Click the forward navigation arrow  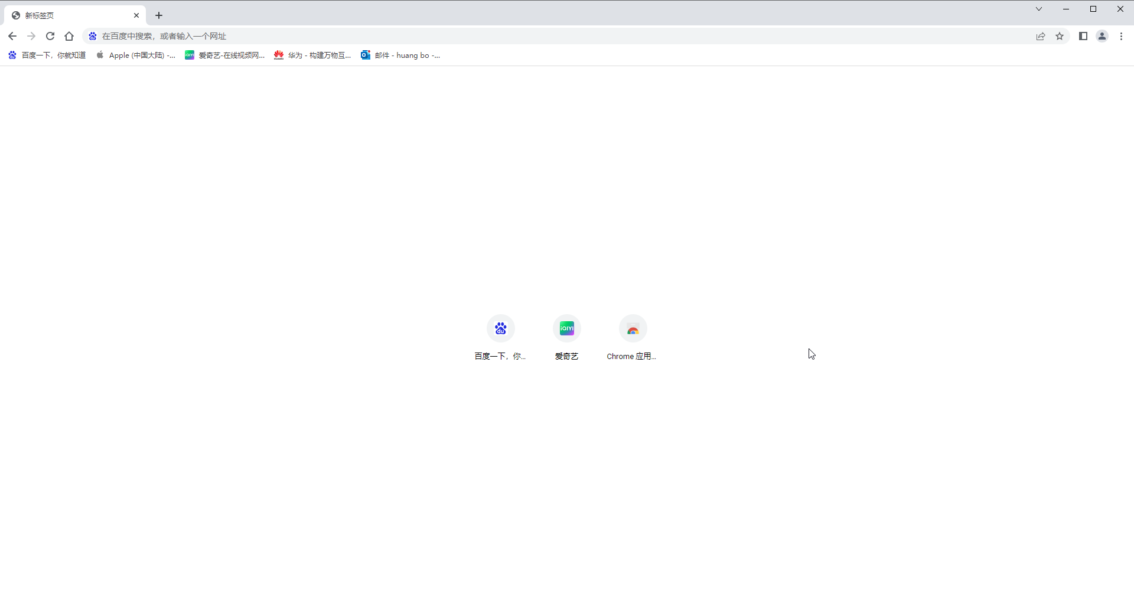tap(31, 36)
